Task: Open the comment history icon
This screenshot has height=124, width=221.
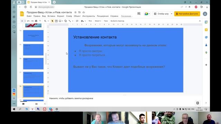Action: pyautogui.click(x=139, y=14)
